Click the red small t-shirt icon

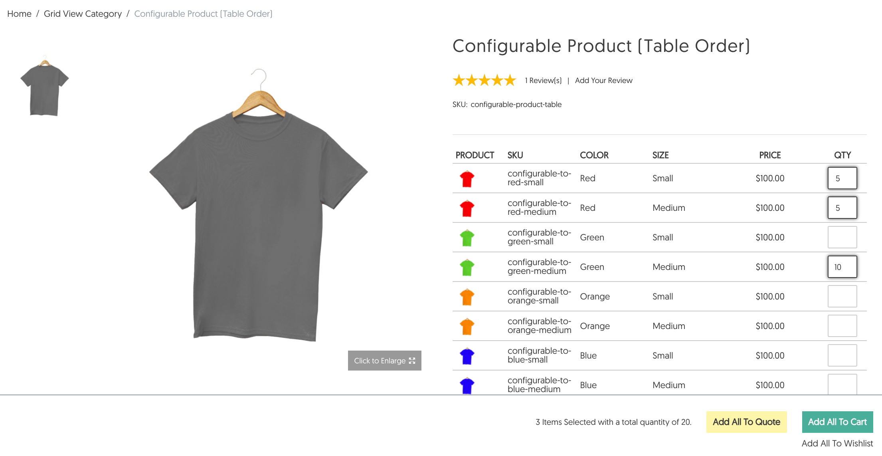click(467, 179)
